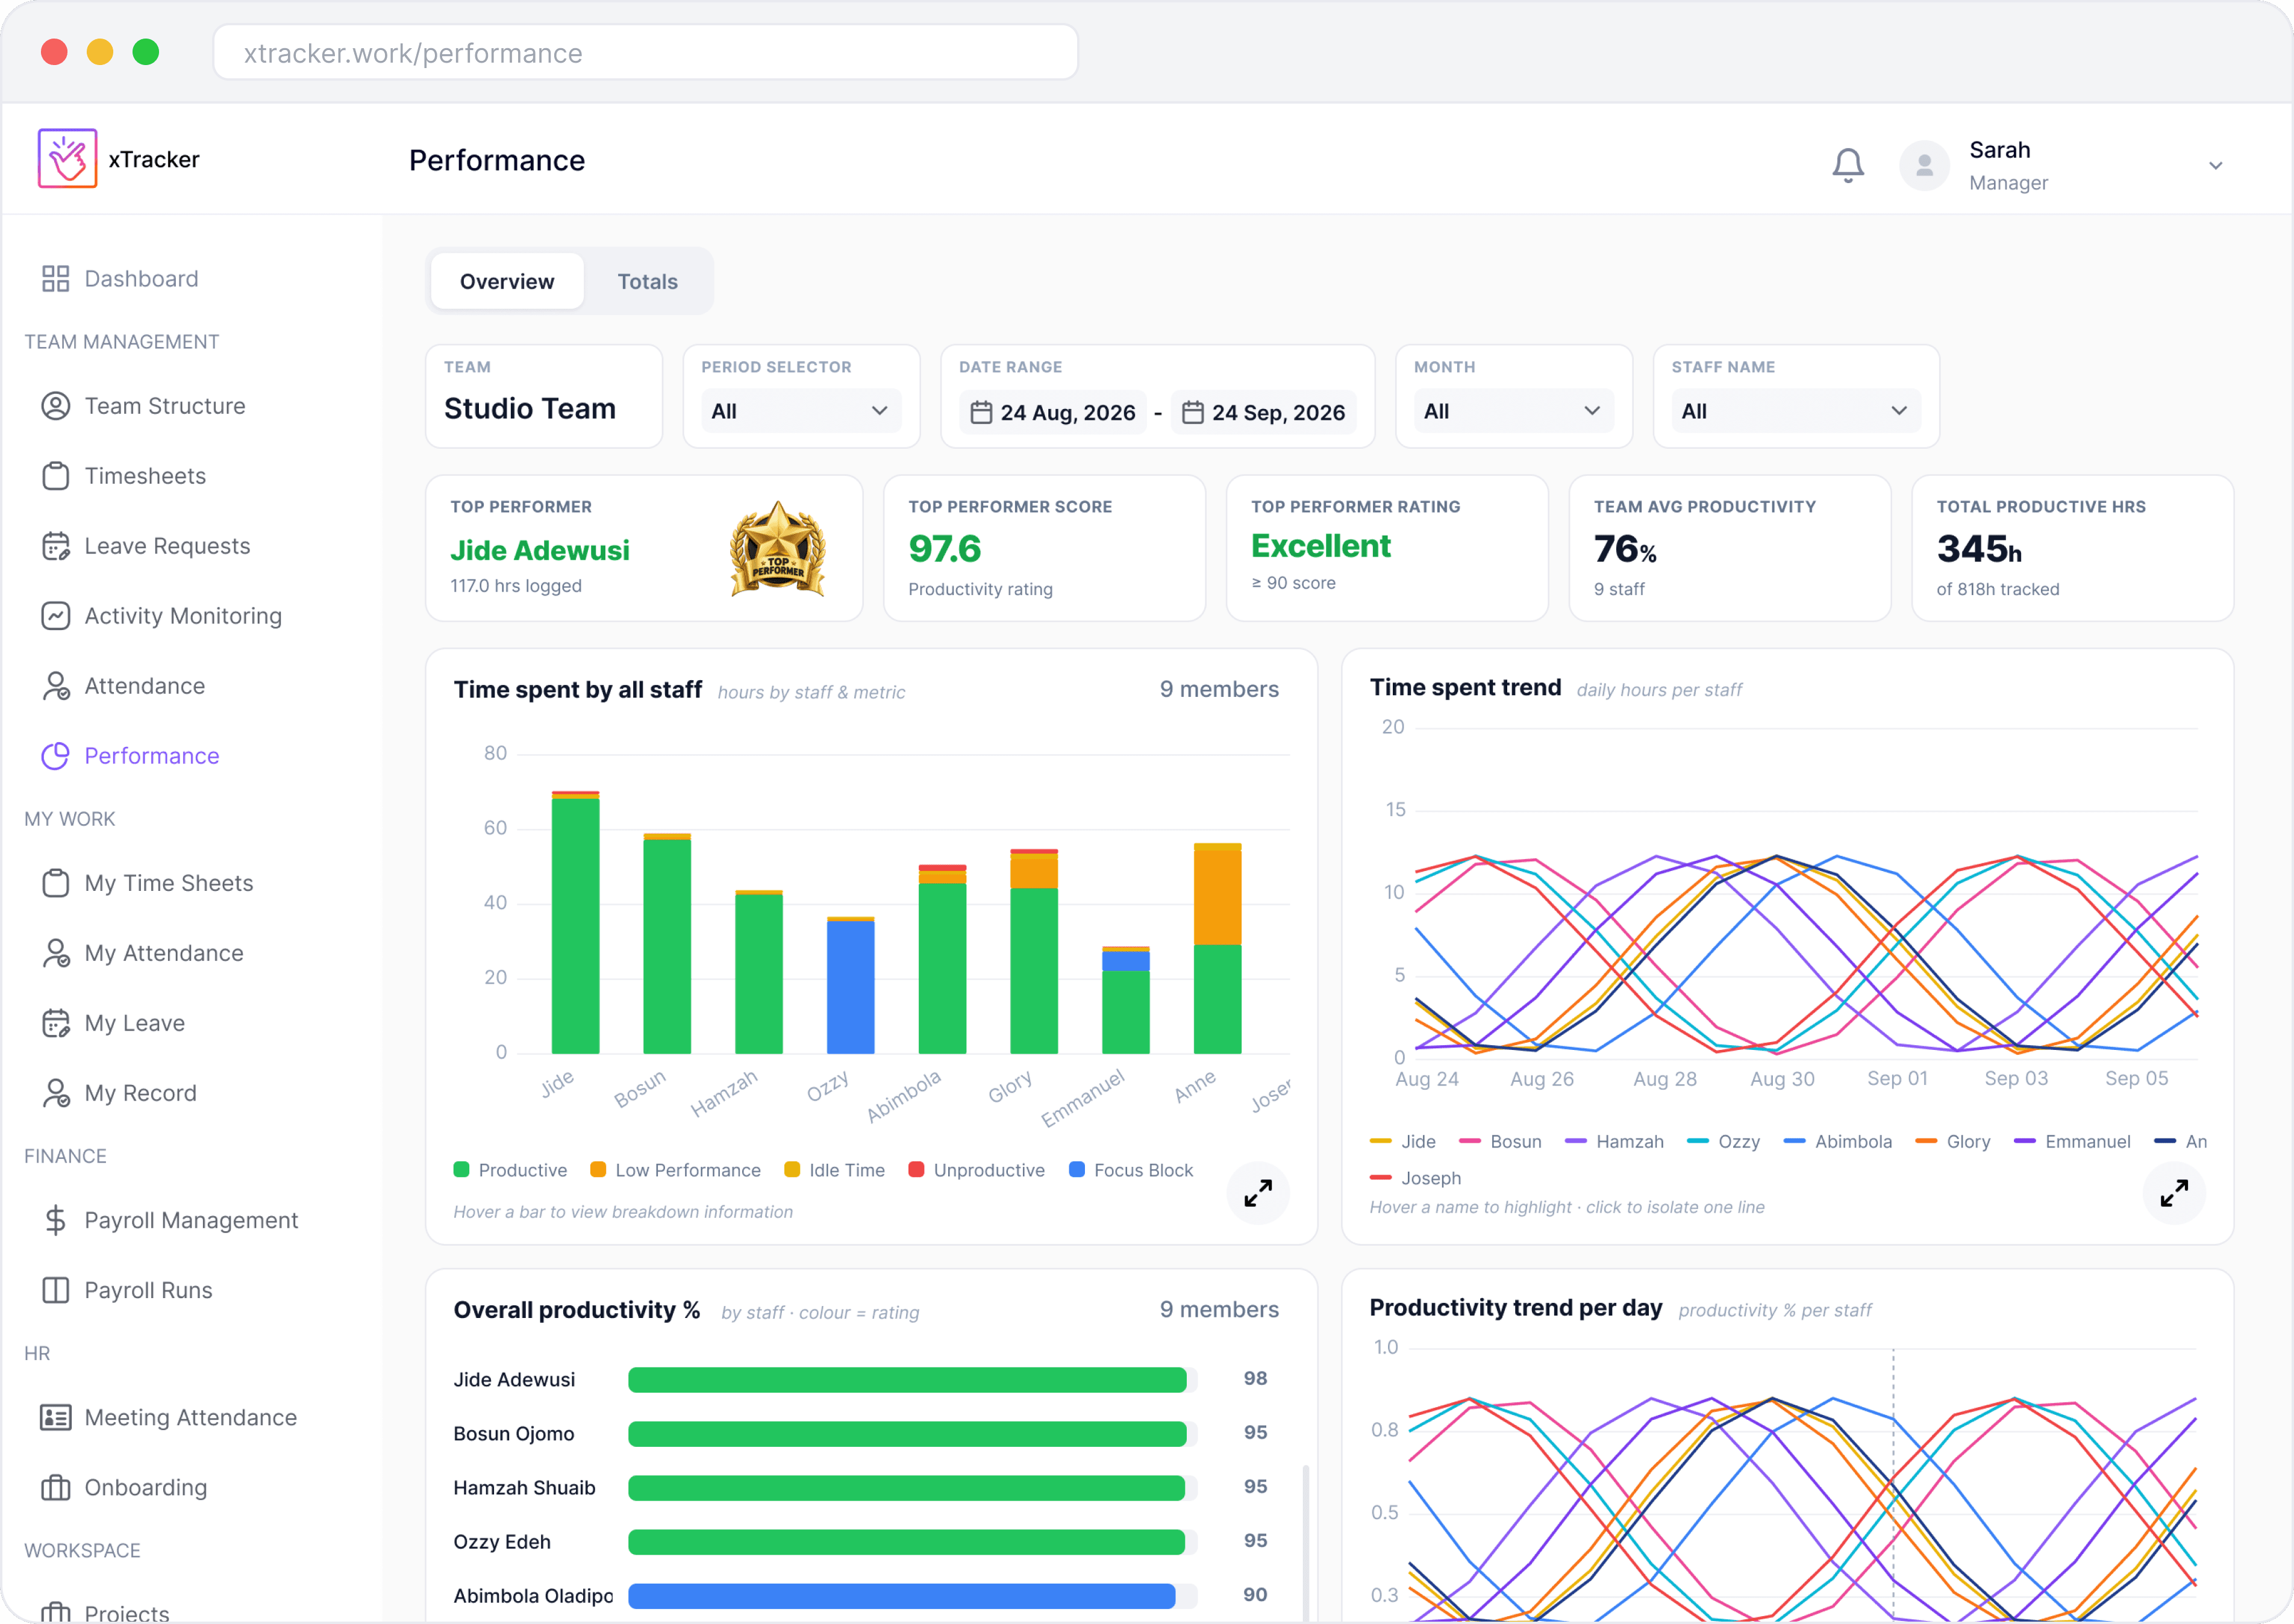Open the Staff Name dropdown

tap(1795, 411)
